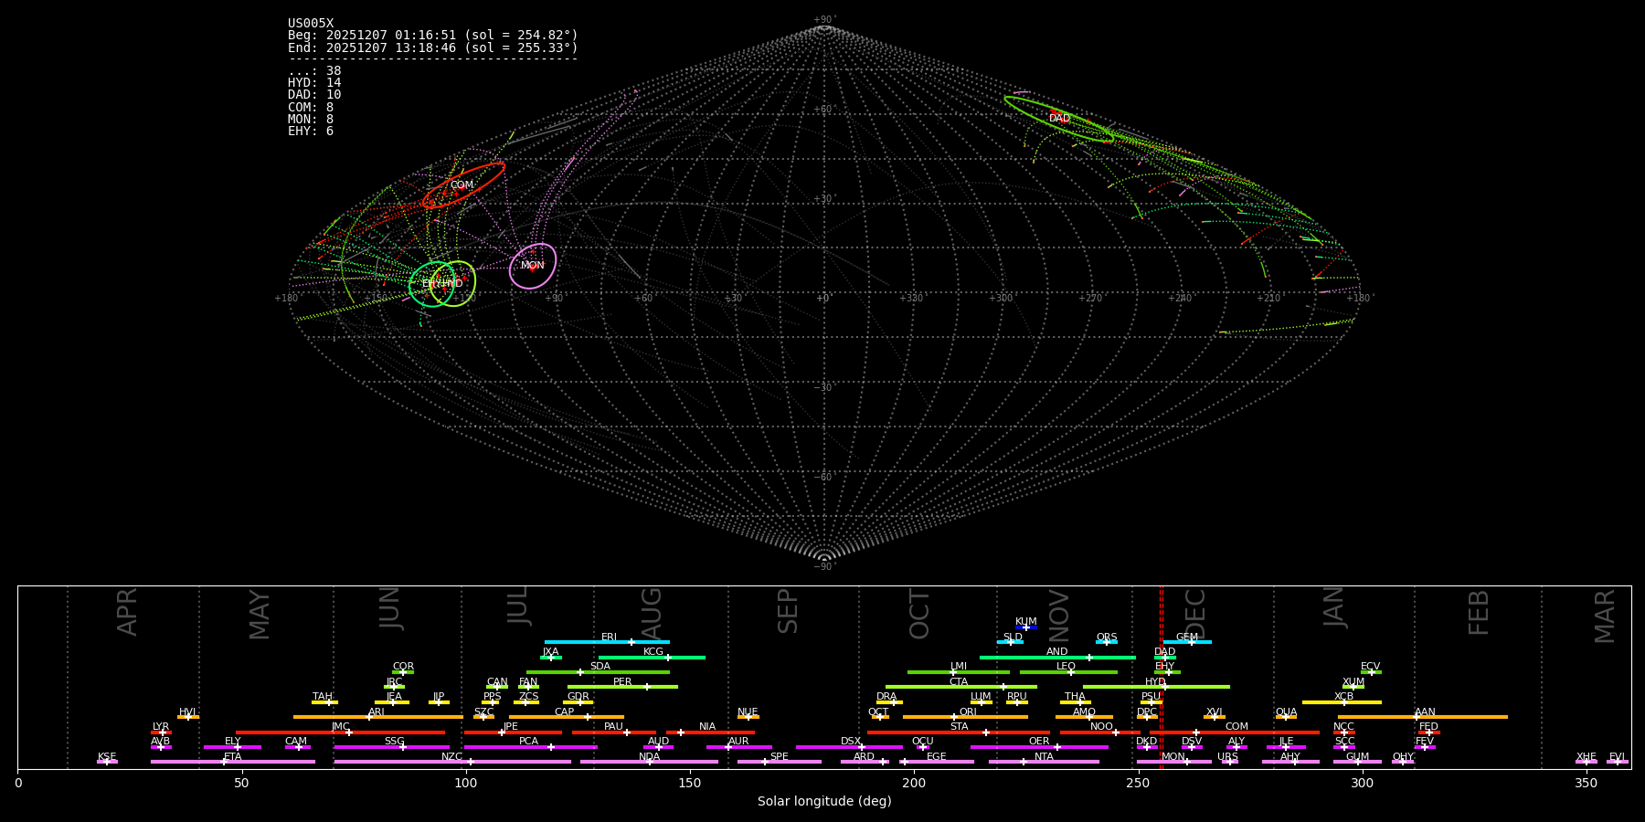Click the AUG month label on timeline
The image size is (1645, 822).
(652, 614)
